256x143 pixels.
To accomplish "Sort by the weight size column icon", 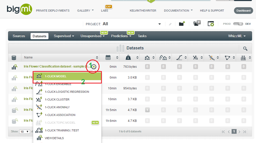I will [128, 57].
